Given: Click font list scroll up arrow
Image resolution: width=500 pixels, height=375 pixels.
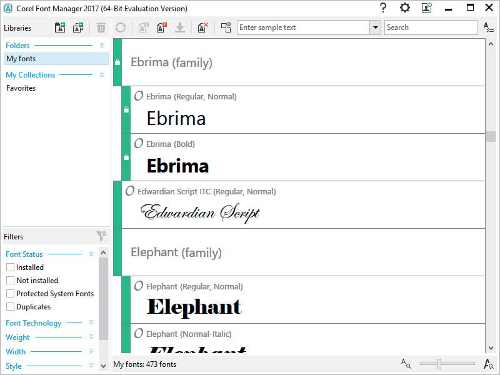Looking at the screenshot, I should coord(491,44).
